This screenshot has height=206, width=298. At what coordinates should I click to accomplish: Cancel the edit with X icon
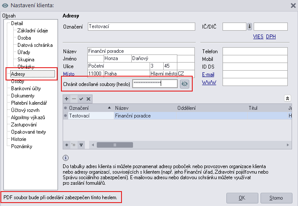point(88,98)
